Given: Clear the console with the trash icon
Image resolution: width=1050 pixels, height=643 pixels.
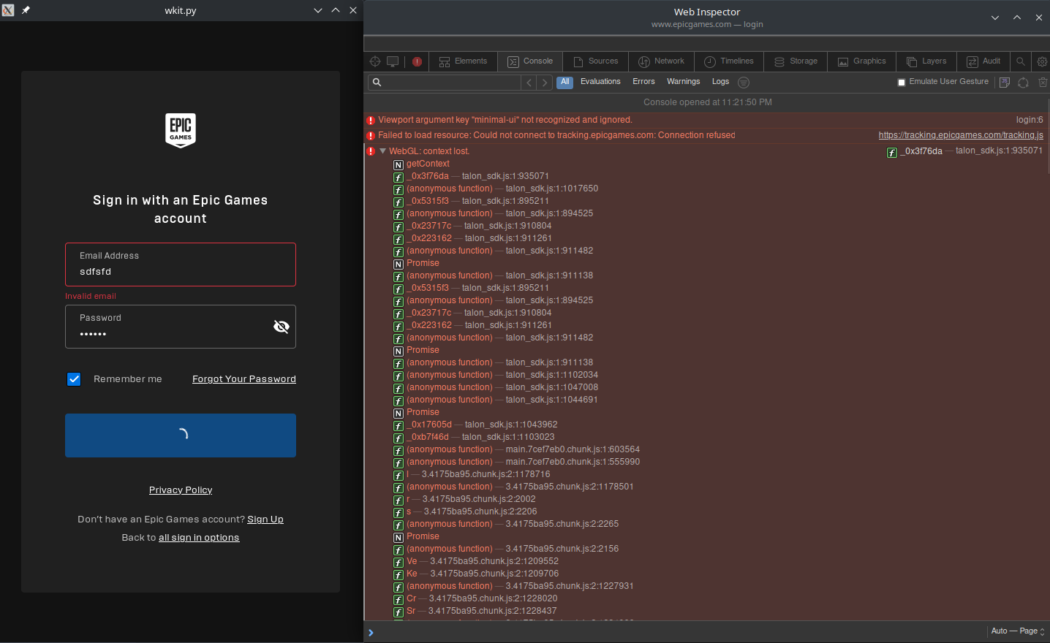Looking at the screenshot, I should tap(1043, 82).
